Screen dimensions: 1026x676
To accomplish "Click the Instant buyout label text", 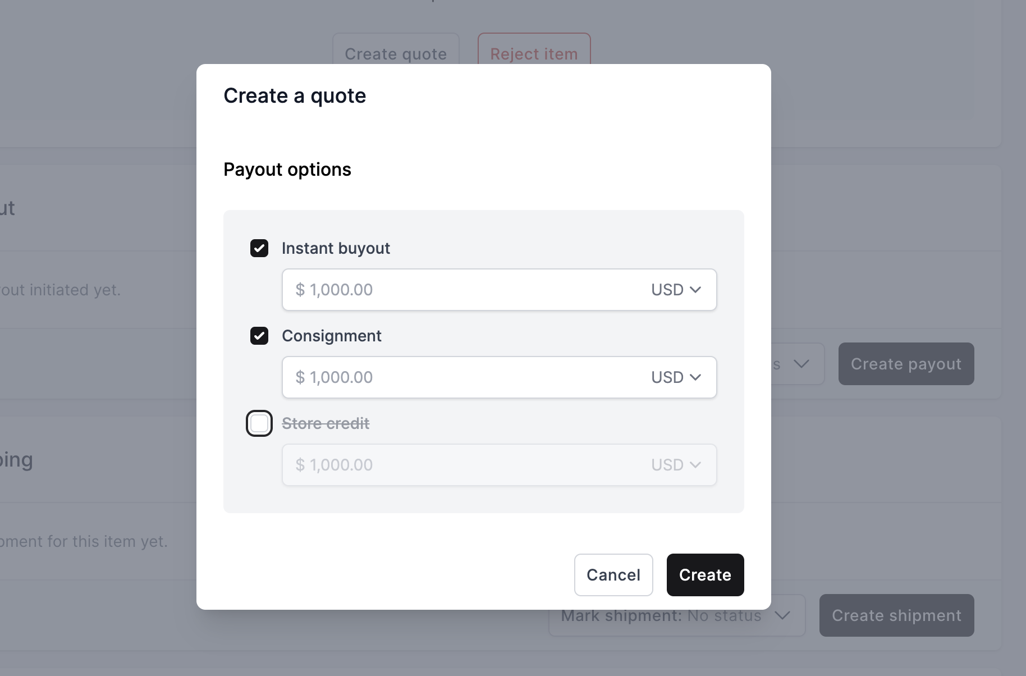I will pos(336,248).
